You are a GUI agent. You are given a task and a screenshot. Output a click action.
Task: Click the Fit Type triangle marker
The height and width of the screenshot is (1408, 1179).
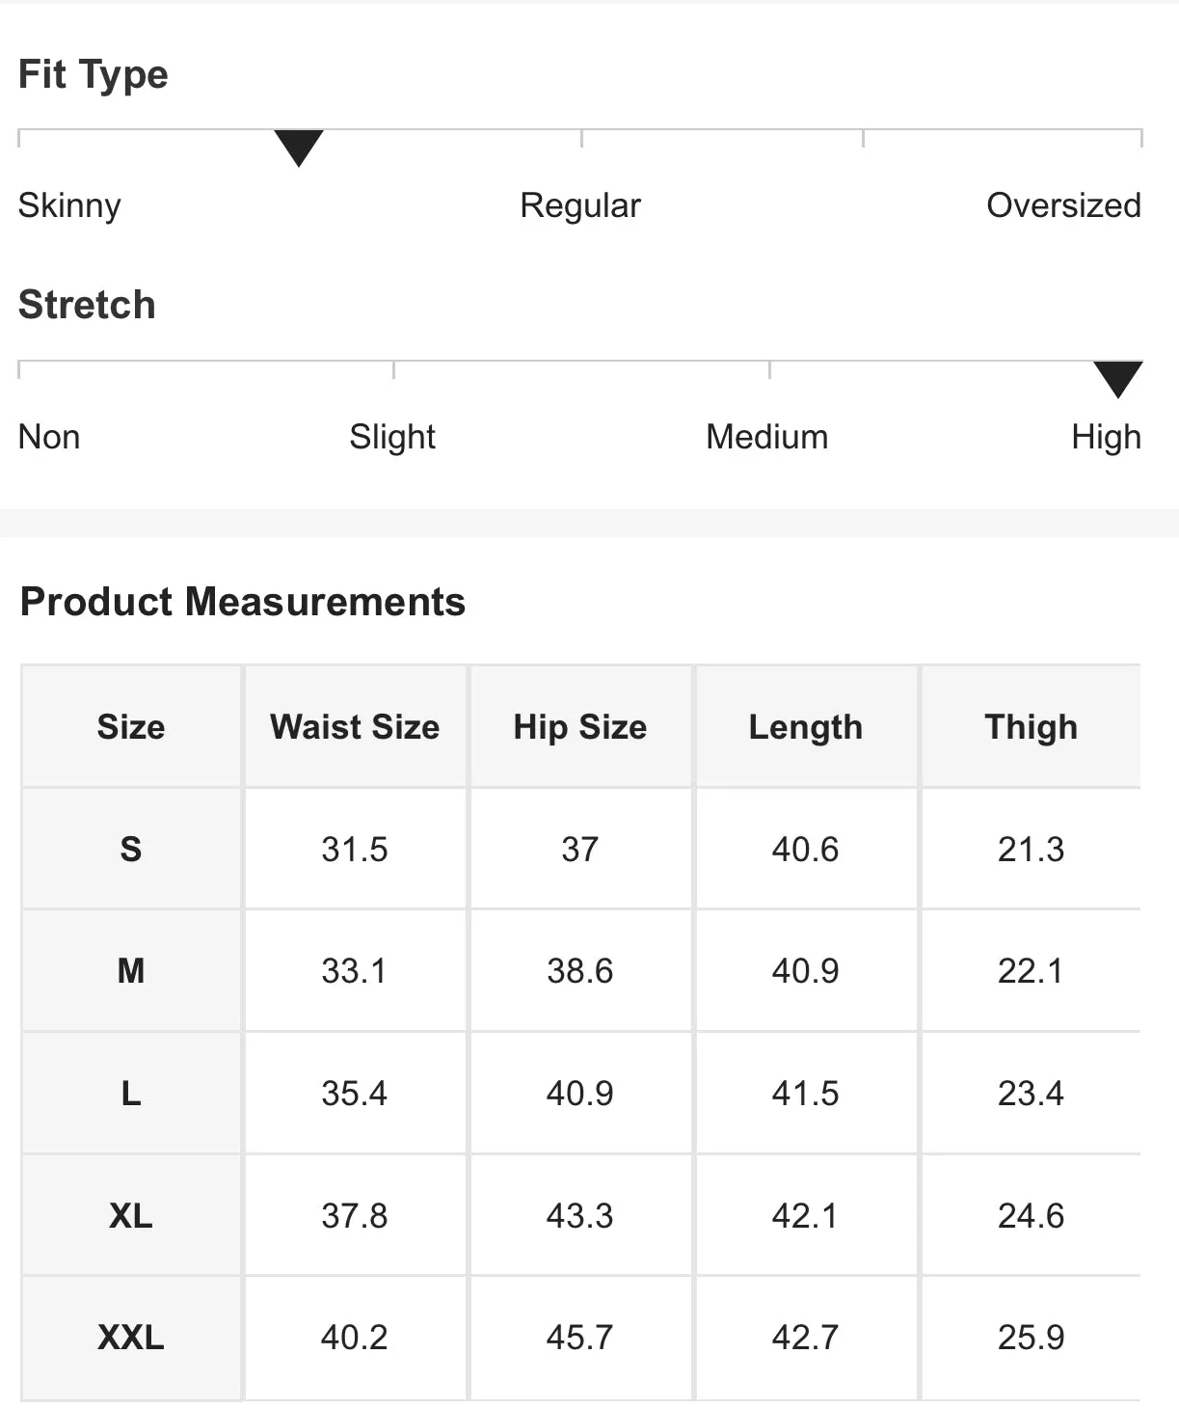[x=299, y=148]
